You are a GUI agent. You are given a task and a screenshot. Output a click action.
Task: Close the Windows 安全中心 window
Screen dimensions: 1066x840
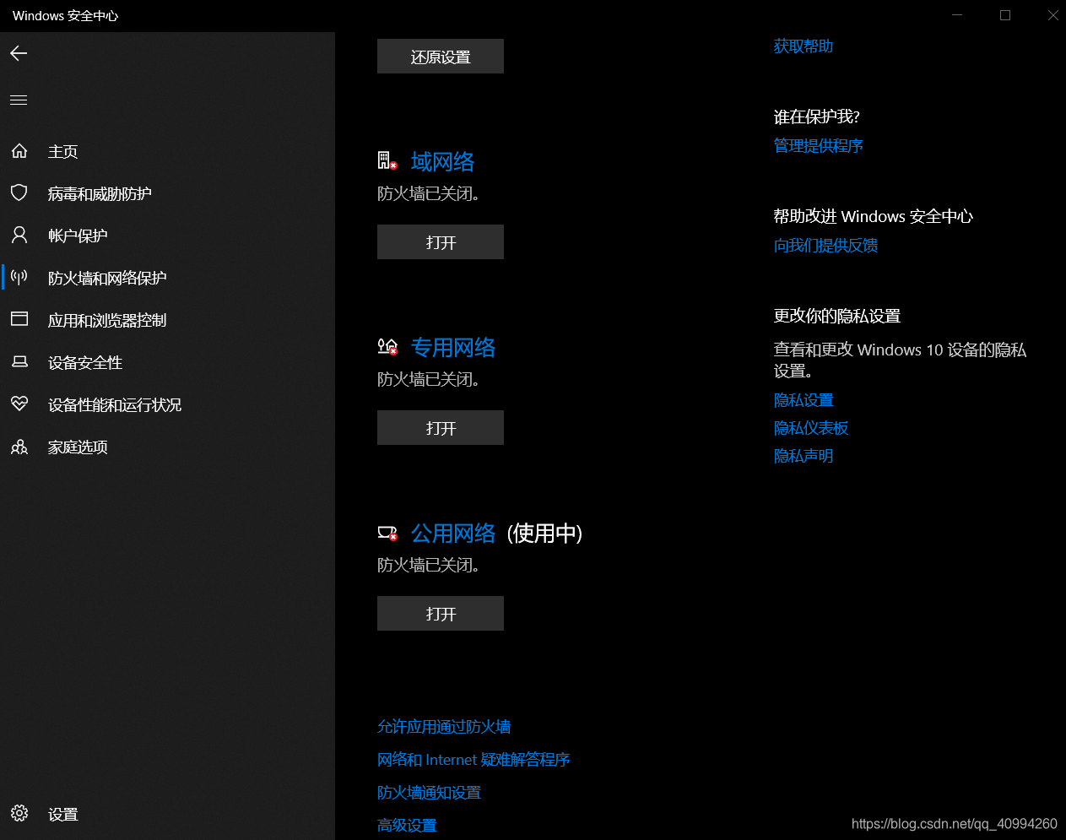pyautogui.click(x=1052, y=15)
